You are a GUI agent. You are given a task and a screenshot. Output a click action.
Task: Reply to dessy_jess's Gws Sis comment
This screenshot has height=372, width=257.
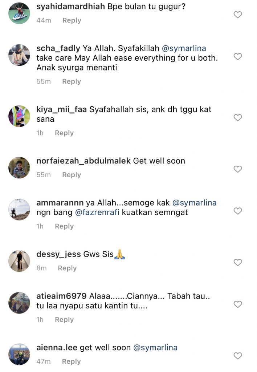(x=67, y=268)
